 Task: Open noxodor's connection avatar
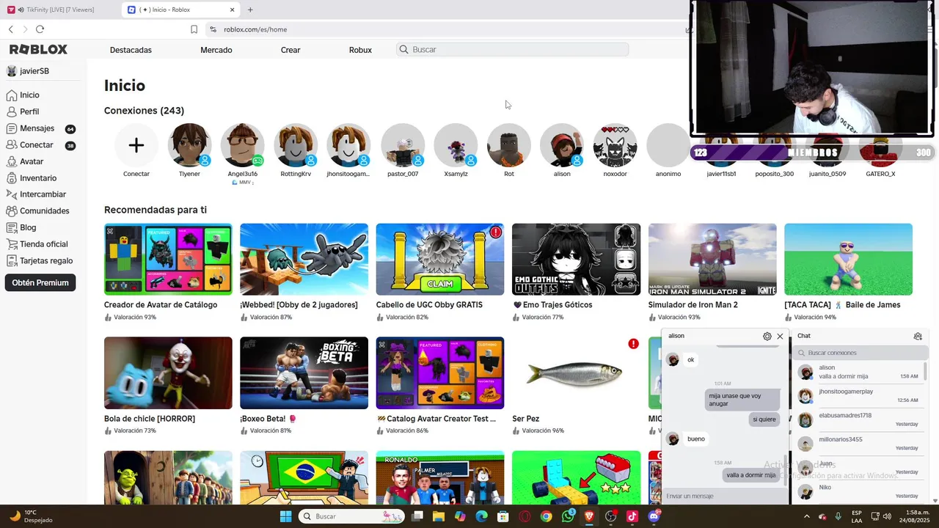pyautogui.click(x=615, y=145)
